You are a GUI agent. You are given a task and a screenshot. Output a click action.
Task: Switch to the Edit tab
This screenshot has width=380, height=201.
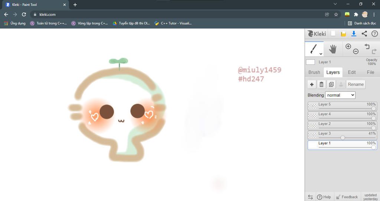(x=352, y=72)
